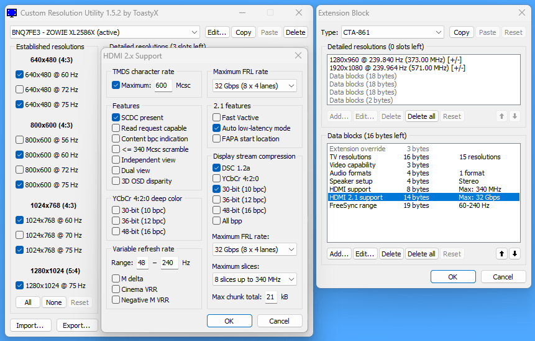Move data block up with black up arrow
The width and height of the screenshot is (535, 341).
point(501,254)
